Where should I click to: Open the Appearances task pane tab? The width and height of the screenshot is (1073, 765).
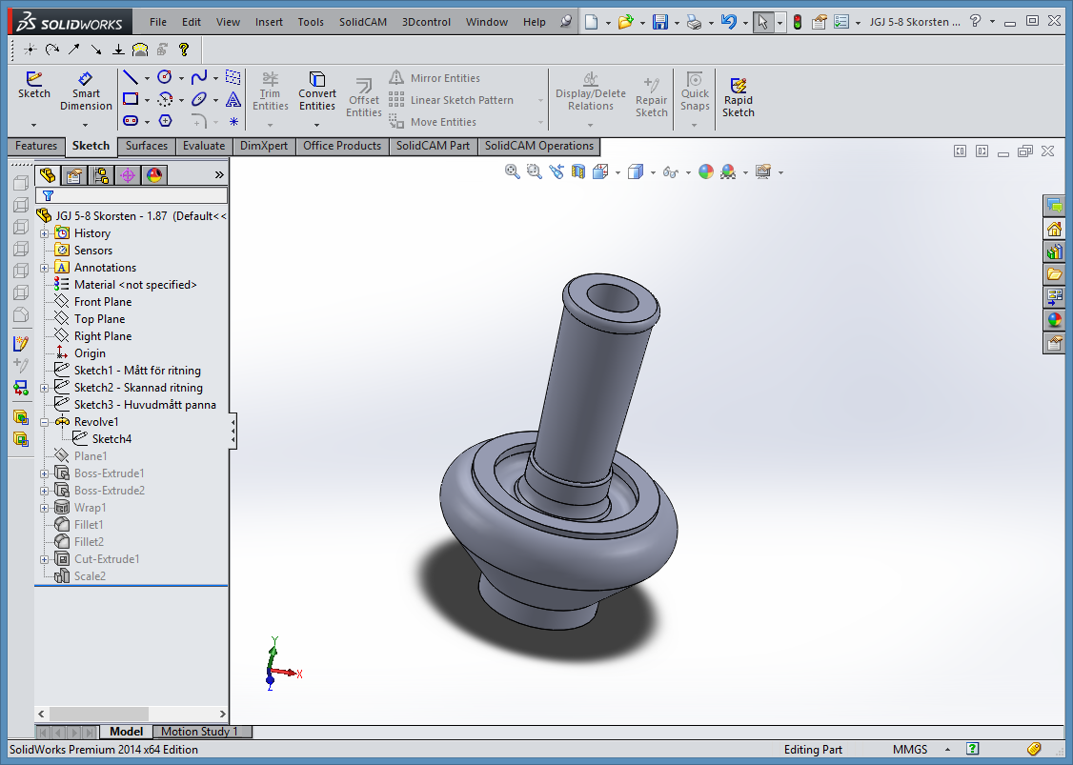[x=1055, y=319]
